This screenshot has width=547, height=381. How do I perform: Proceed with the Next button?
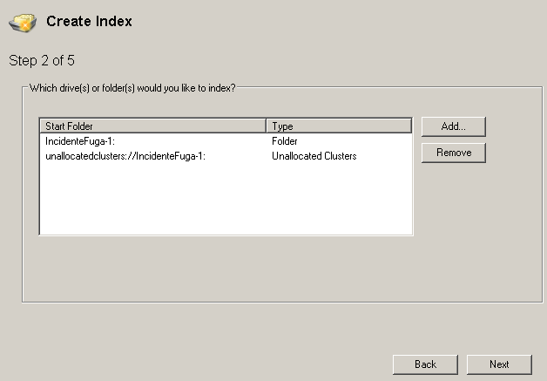point(499,364)
